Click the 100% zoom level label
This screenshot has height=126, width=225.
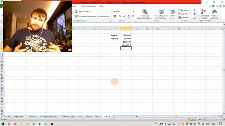pyautogui.click(x=200, y=120)
